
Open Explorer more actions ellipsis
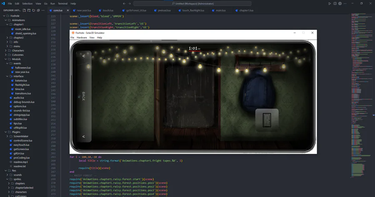coord(43,10)
